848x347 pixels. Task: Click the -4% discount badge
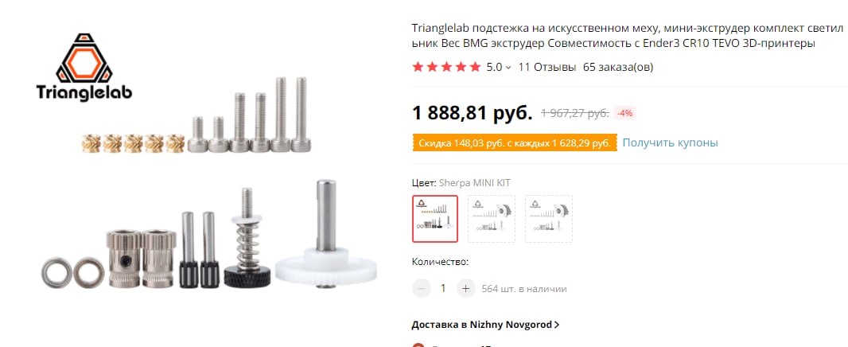coord(624,114)
